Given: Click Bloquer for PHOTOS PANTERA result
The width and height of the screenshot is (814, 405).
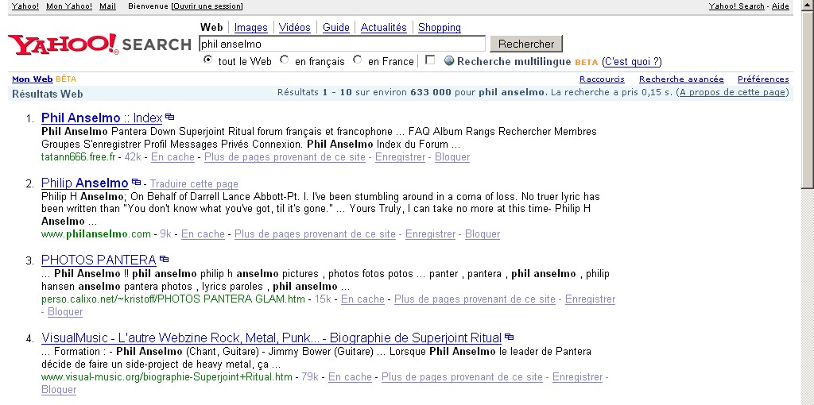Looking at the screenshot, I should (x=65, y=311).
